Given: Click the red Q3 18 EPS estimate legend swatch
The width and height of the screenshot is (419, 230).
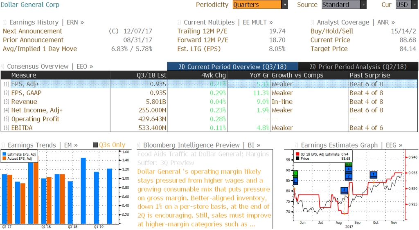Looking at the screenshot, I should coord(297,154).
